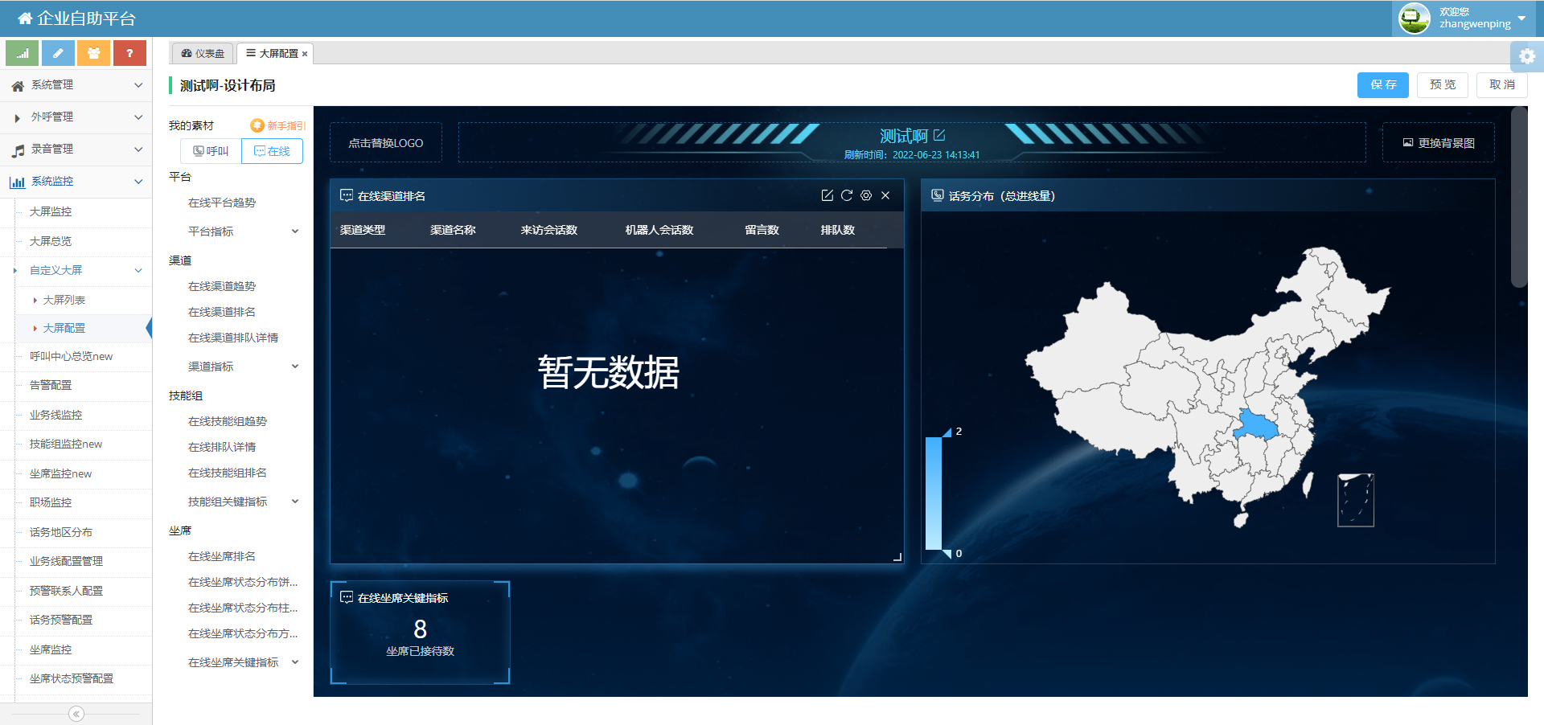Click 更换背景图 button
This screenshot has width=1544, height=725.
(x=1439, y=143)
